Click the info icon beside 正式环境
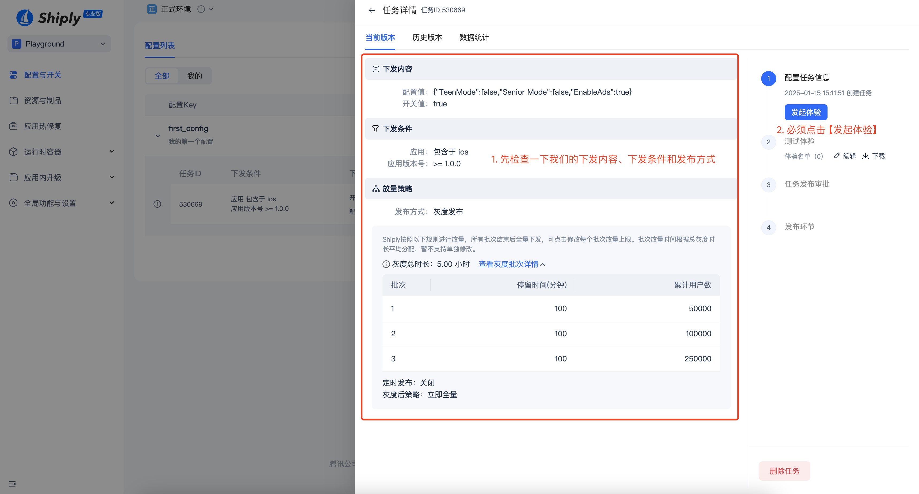The width and height of the screenshot is (919, 494). [202, 9]
